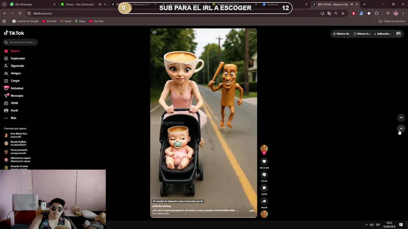Expand the caption with 'más'
Image resolution: width=408 pixels, height=229 pixels.
(251, 211)
